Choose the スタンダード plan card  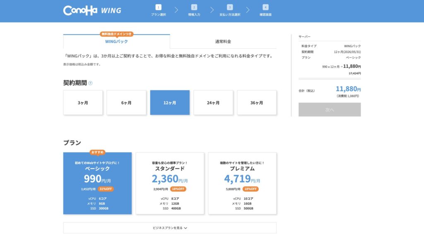(x=170, y=183)
